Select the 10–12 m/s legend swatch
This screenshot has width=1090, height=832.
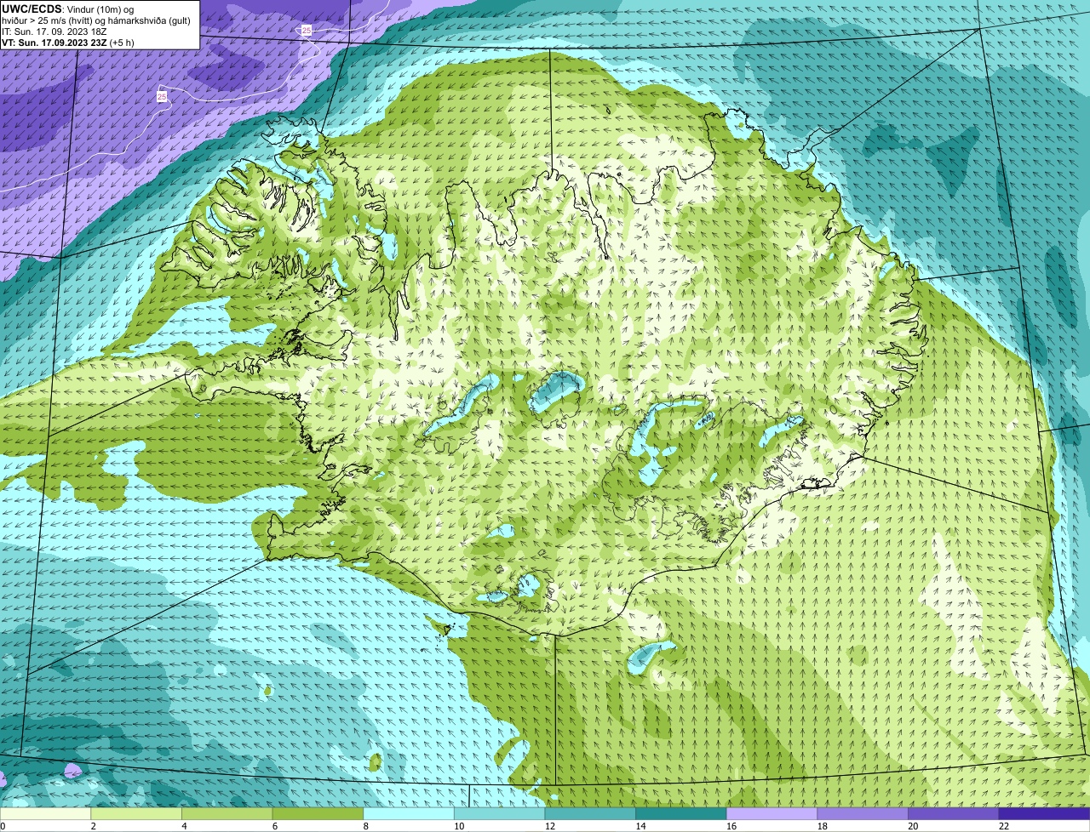pyautogui.click(x=500, y=813)
